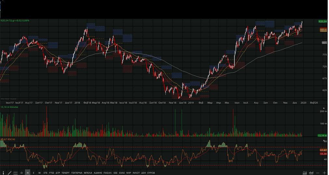
Task: Open the dotted grid list icon
Action: click(15, 173)
